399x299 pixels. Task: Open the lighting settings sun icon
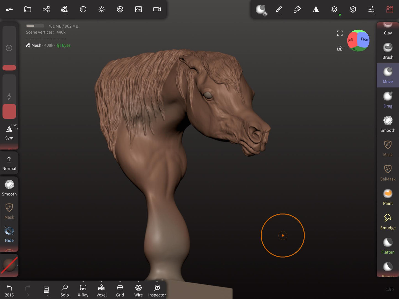[x=102, y=9]
